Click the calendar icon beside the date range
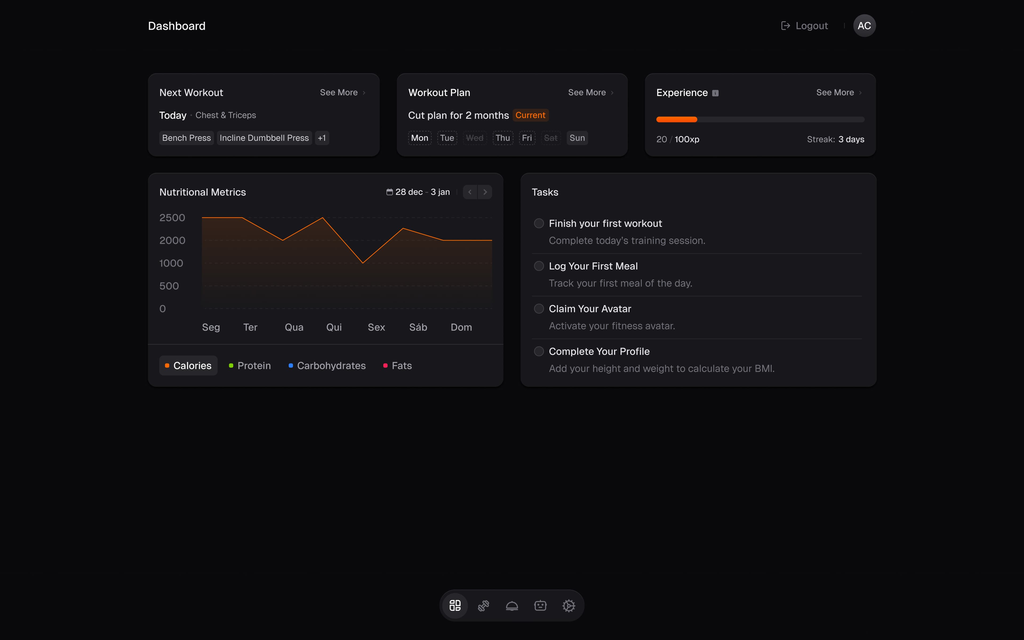Image resolution: width=1024 pixels, height=640 pixels. (390, 192)
